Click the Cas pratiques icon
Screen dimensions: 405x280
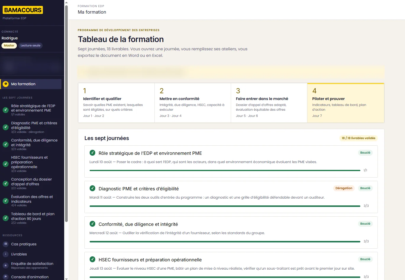click(6, 244)
